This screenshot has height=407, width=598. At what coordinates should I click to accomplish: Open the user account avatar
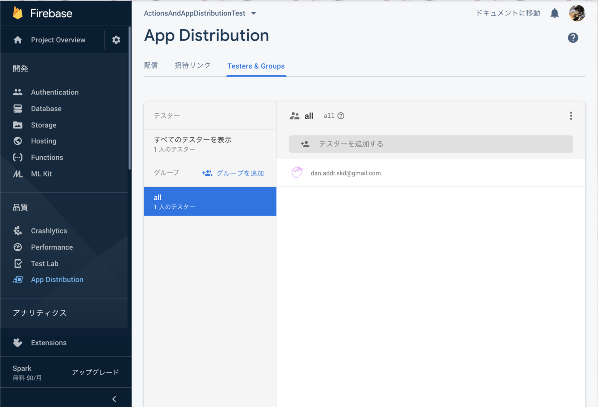[x=577, y=13]
